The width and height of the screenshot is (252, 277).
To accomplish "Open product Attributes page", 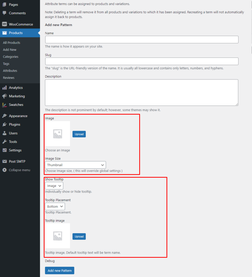I will [10, 71].
